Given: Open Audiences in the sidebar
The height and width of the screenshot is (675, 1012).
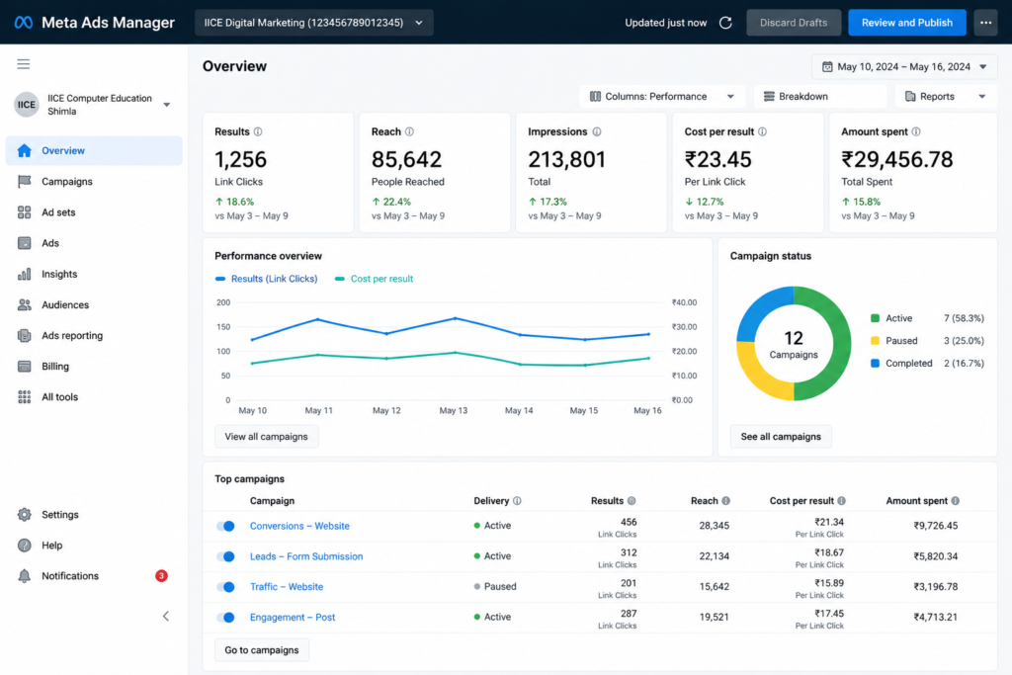Looking at the screenshot, I should (94, 304).
